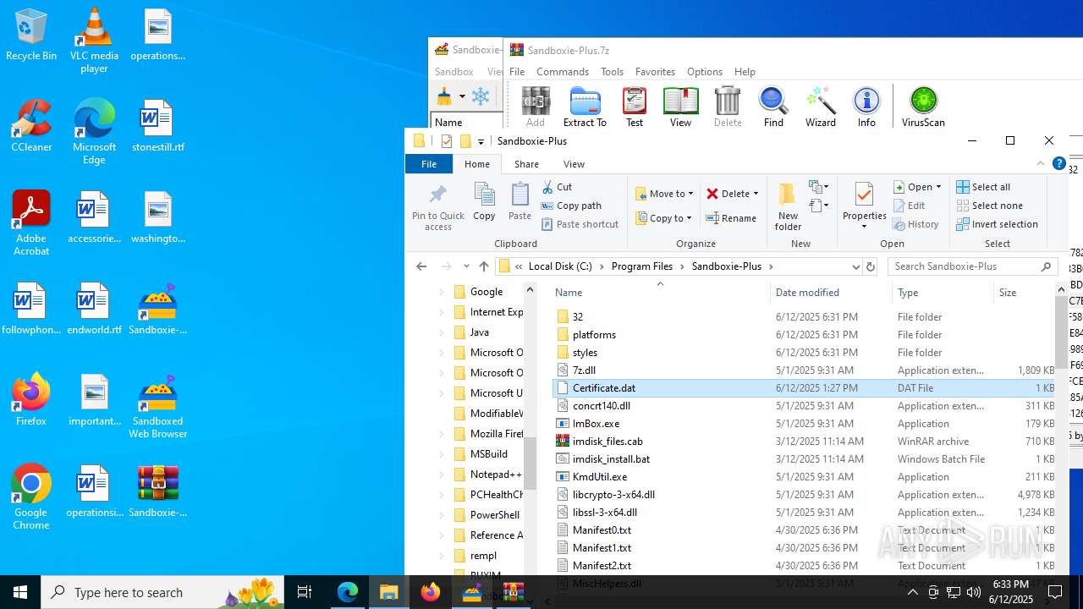Click the Search Sandboxie-Plus field

pyautogui.click(x=973, y=266)
